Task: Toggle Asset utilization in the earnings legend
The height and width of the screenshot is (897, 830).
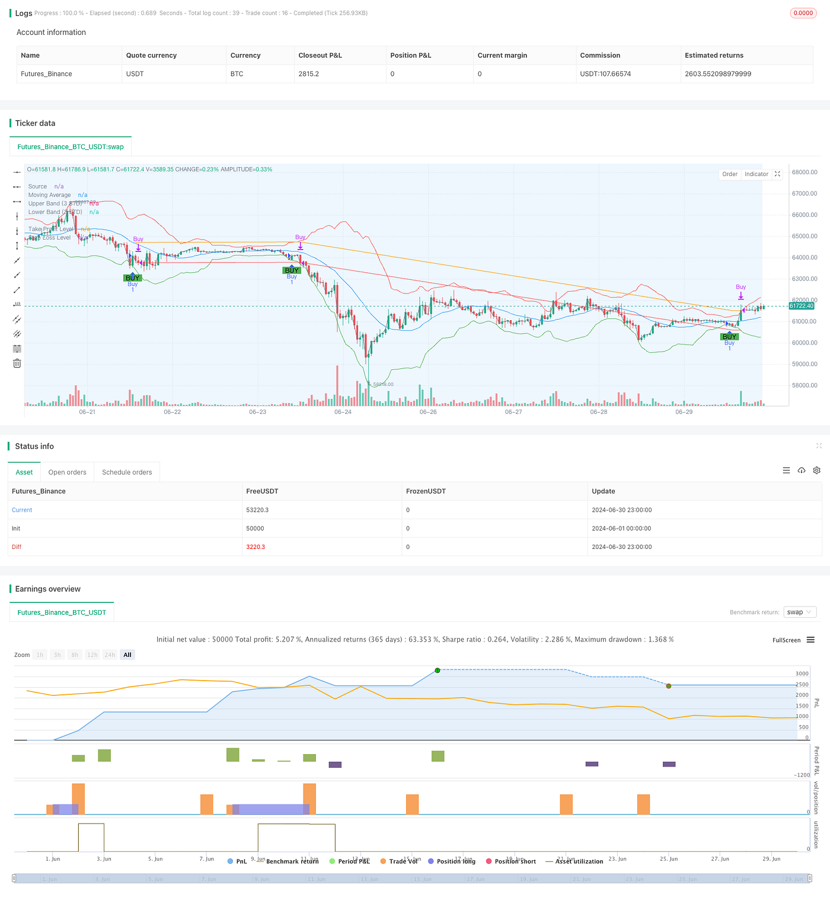Action: pos(579,861)
